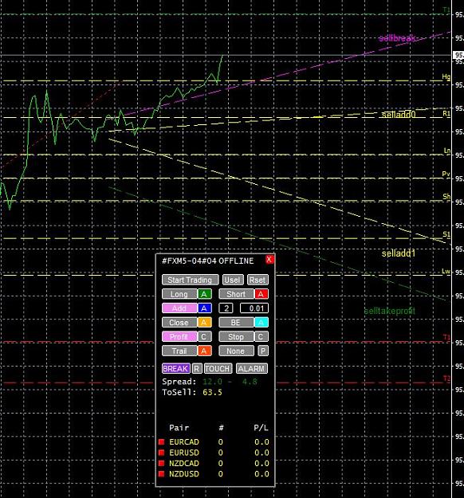Image resolution: width=464 pixels, height=498 pixels.
Task: Toggle the cyan A next to BE
Action: pyautogui.click(x=261, y=323)
